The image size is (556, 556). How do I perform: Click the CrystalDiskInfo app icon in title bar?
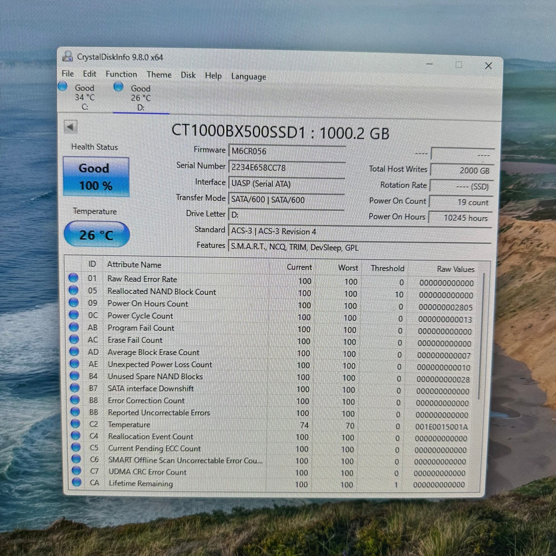(68, 56)
